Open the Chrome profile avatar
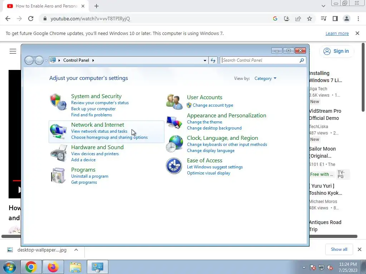366x274 pixels. [x=347, y=19]
